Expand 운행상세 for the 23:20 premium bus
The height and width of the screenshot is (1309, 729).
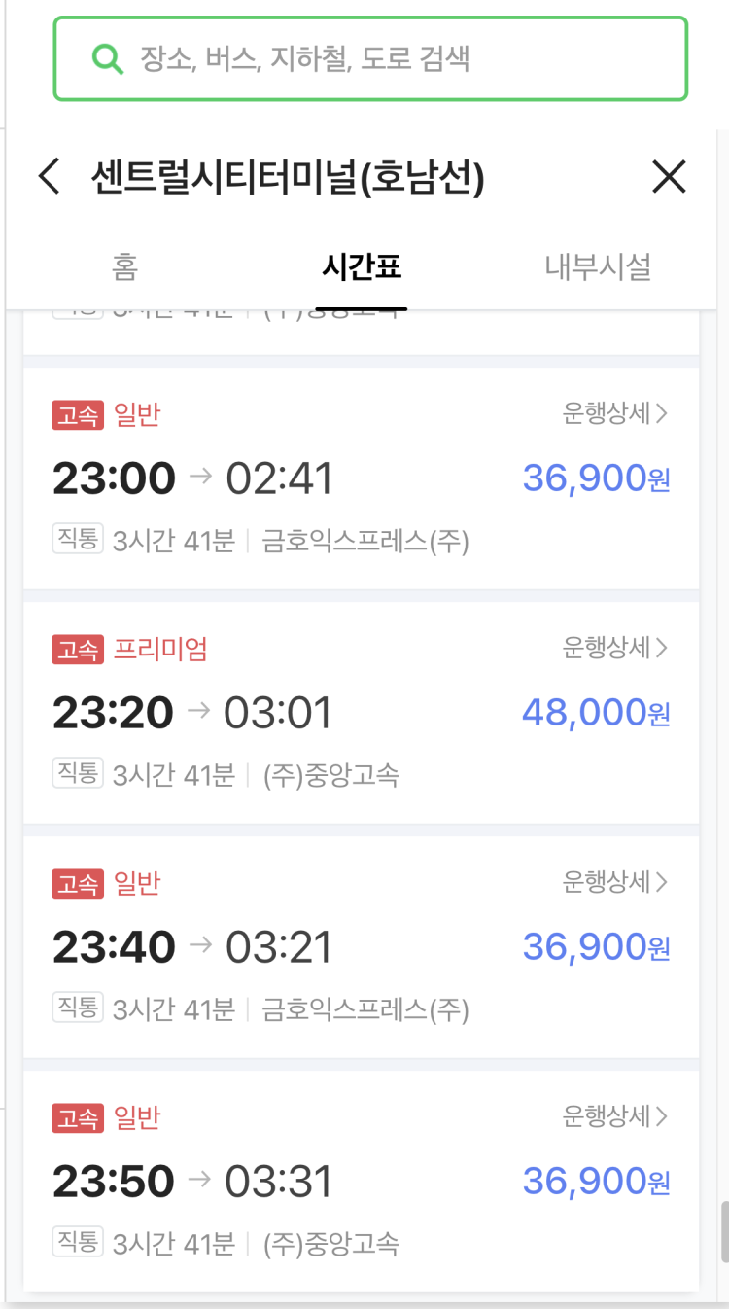614,648
